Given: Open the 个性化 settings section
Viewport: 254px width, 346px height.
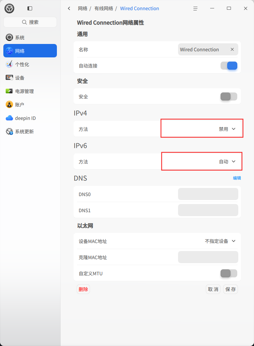Looking at the screenshot, I should point(30,64).
